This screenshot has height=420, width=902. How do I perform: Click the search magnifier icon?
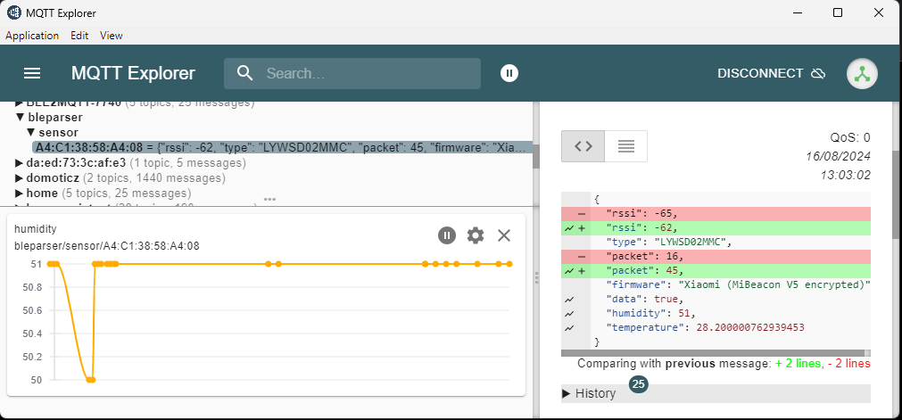tap(245, 73)
